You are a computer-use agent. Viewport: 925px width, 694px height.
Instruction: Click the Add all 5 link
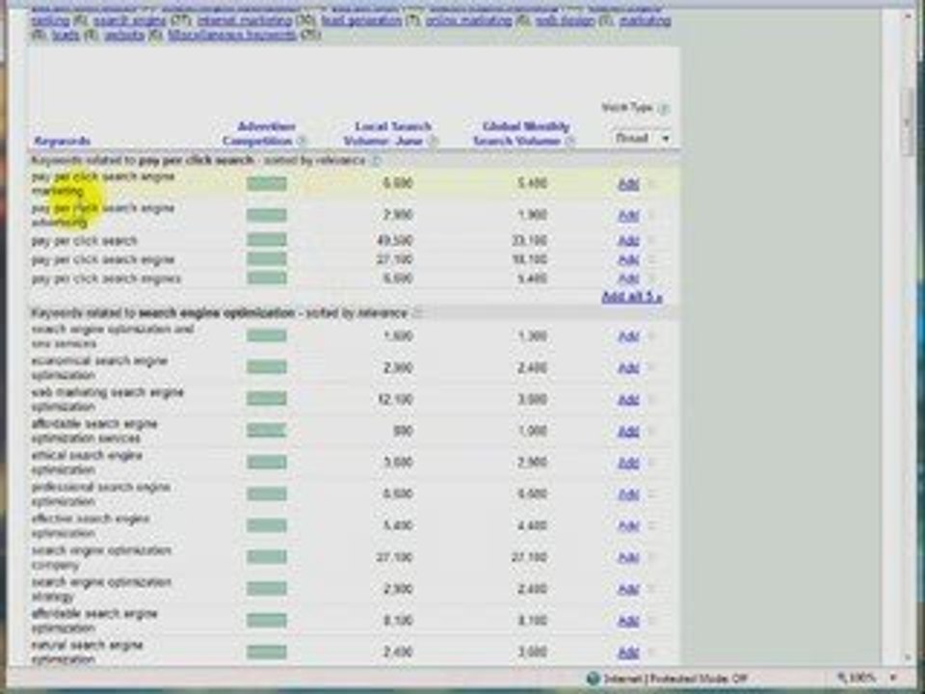[x=631, y=297]
